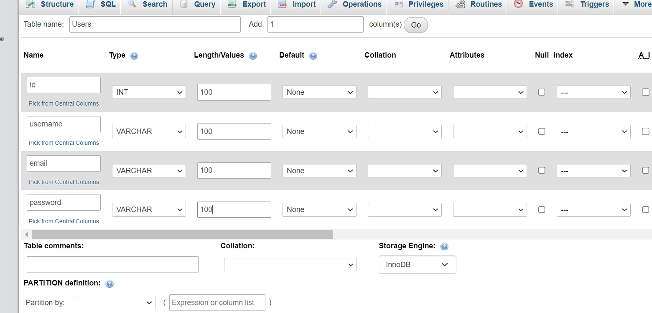
Task: Pick from Central Columns under the password field
Action: (x=64, y=221)
